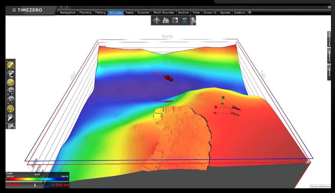Open the Radar workspace tab

click(x=130, y=12)
